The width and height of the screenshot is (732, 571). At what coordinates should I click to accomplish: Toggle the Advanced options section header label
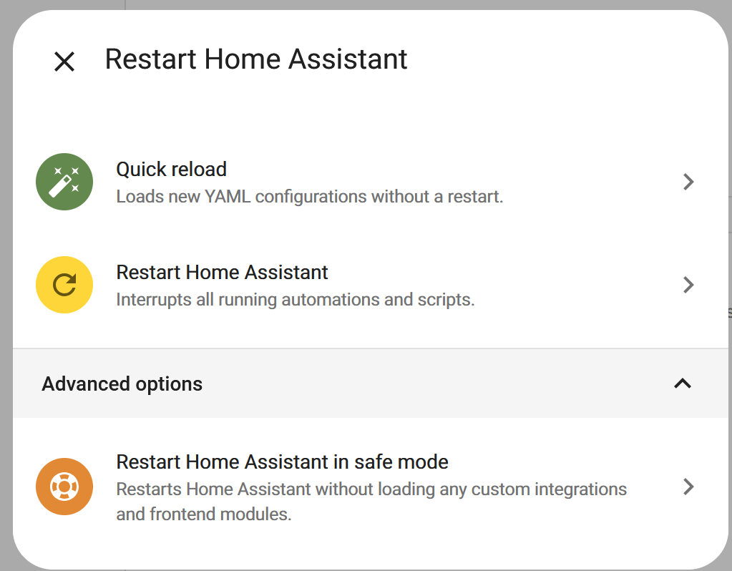(122, 384)
